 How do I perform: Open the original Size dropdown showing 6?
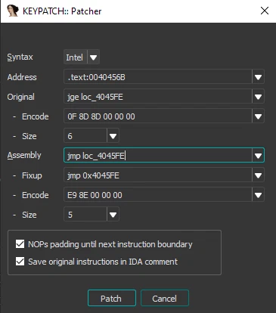pyautogui.click(x=113, y=136)
